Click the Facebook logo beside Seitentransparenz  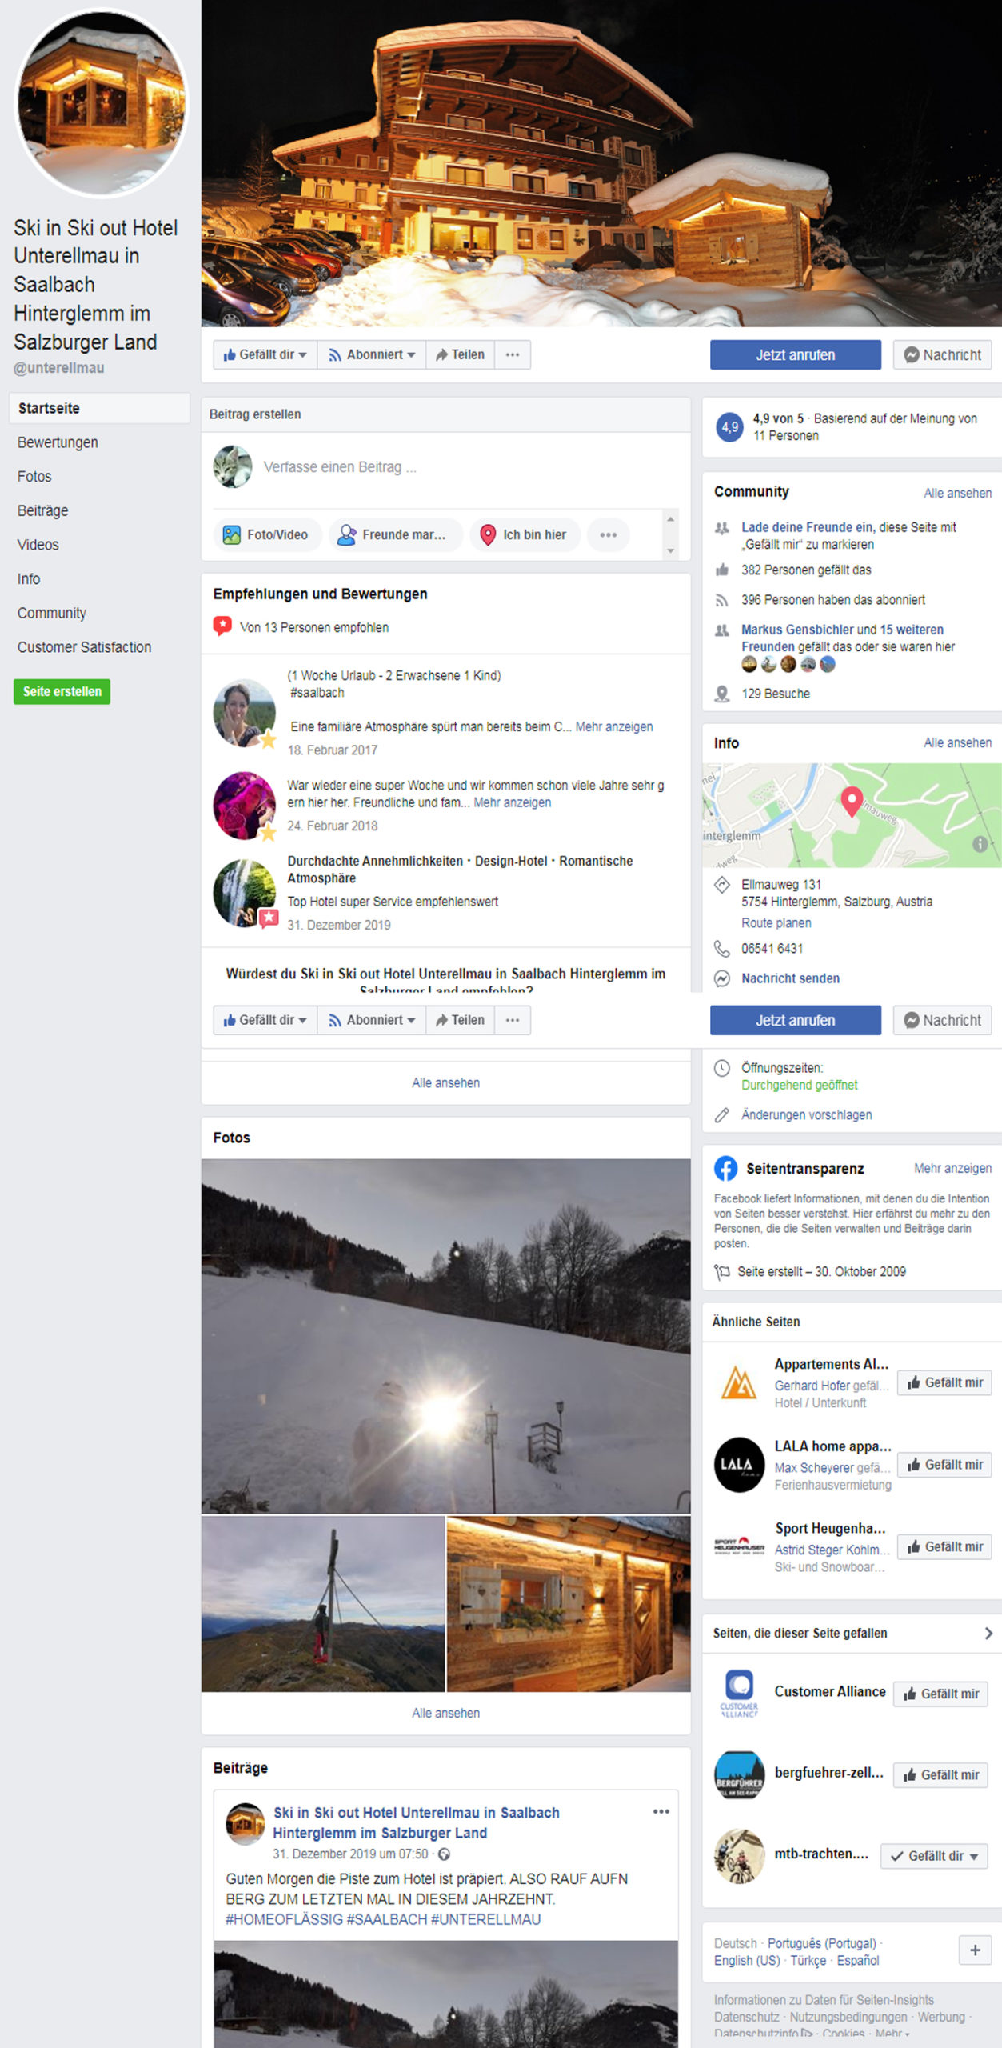click(725, 1168)
